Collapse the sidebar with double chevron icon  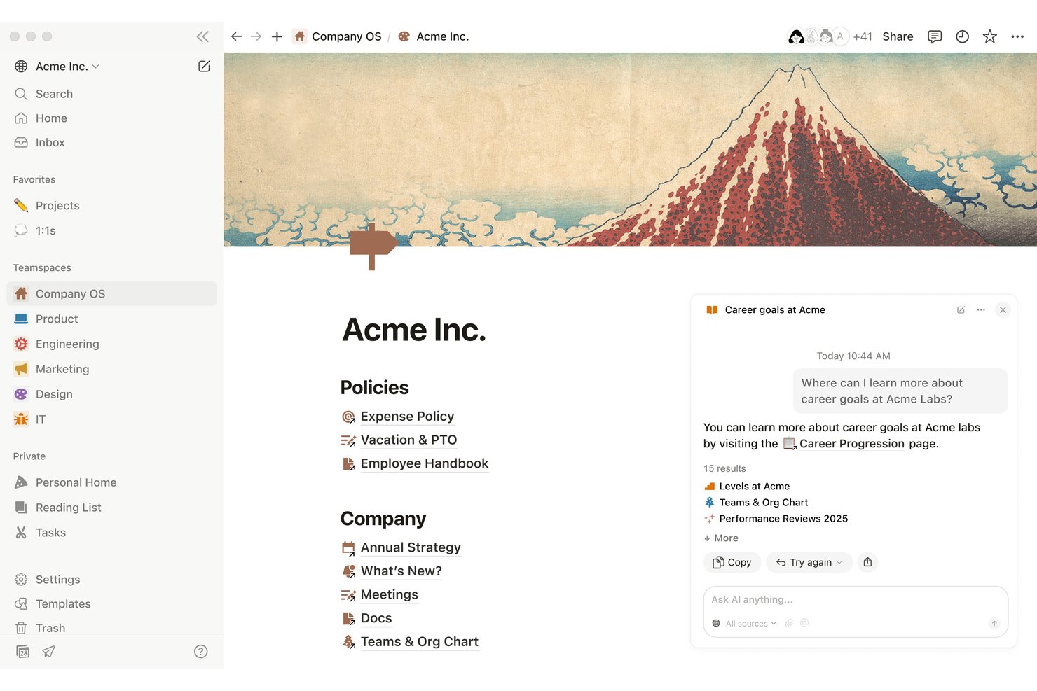202,36
